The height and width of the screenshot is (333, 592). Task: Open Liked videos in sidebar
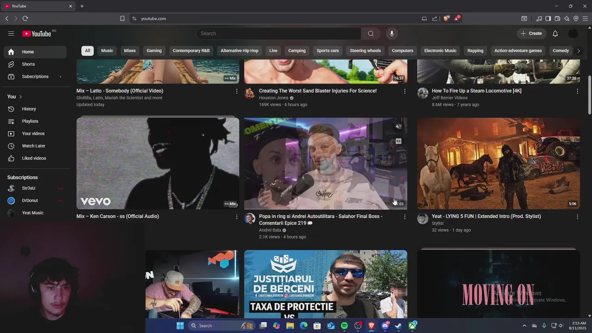(x=35, y=158)
